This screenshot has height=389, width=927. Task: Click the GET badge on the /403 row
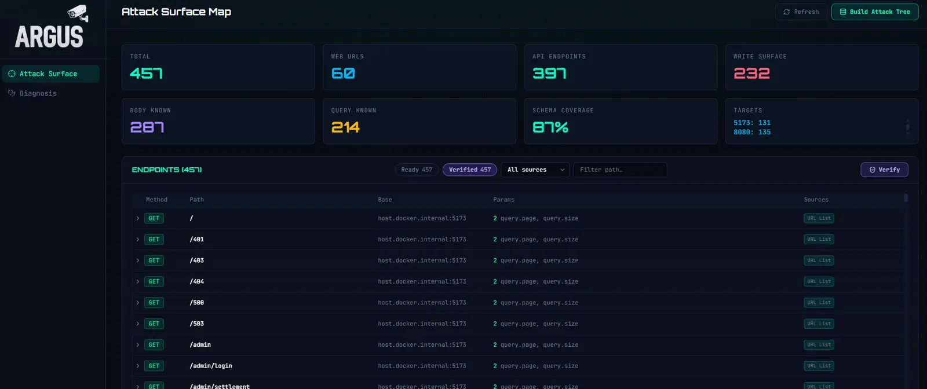[154, 260]
